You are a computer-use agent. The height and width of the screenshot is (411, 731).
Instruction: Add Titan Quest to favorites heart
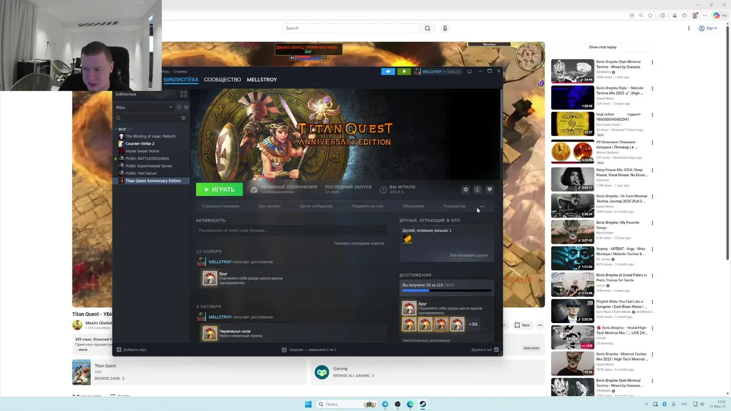coord(489,190)
